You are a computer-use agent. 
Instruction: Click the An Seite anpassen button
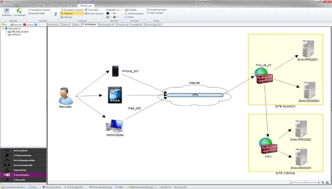[x=94, y=13]
